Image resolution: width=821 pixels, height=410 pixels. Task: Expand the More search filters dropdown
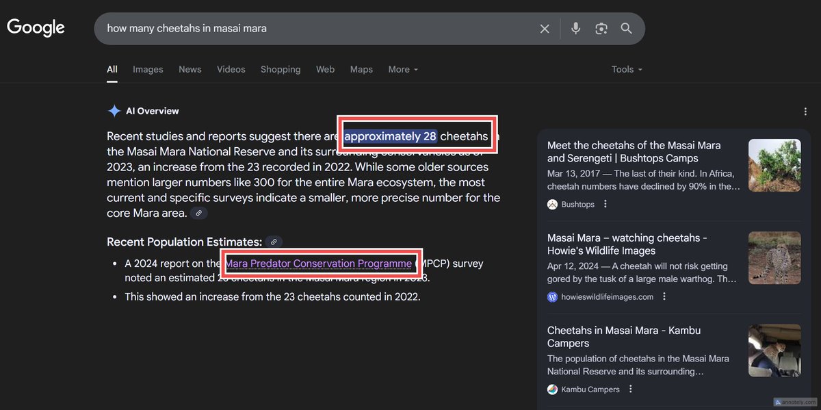(403, 69)
